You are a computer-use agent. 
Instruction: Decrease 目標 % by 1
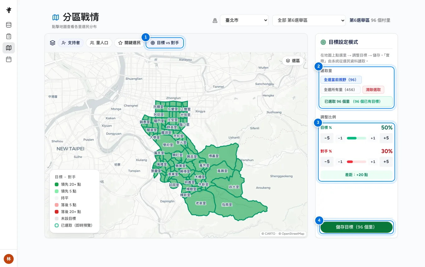click(x=340, y=138)
